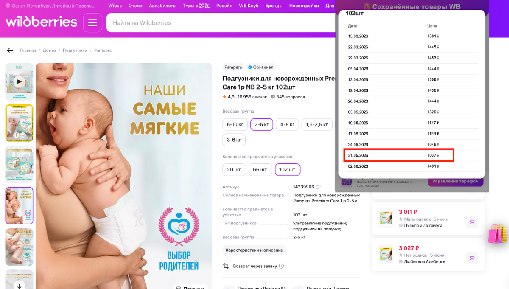Screen dimensions: 509x289
Task: Choose weight group 1,5-2,5 кг
Action: point(317,124)
